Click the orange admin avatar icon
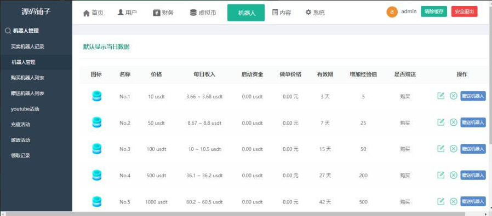The height and width of the screenshot is (216, 492). 392,12
